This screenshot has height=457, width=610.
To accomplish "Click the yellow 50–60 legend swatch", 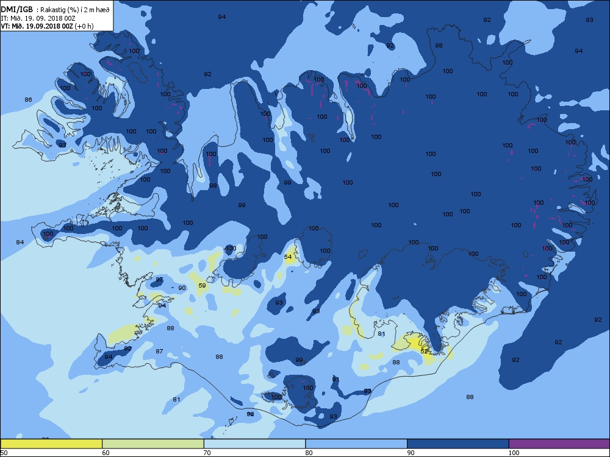I will [x=51, y=444].
